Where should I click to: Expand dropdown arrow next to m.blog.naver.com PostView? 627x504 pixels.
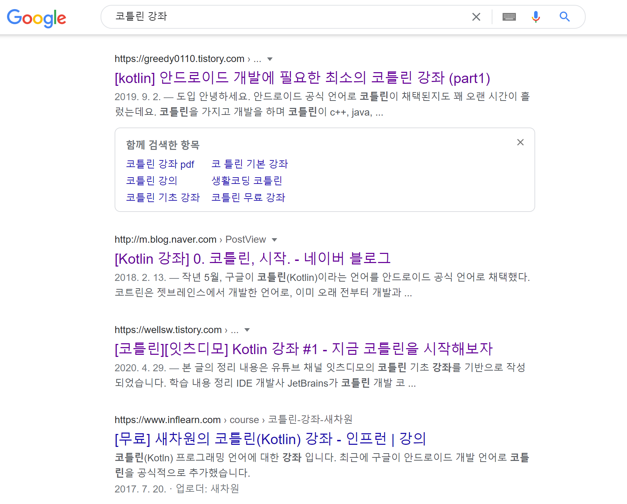click(x=274, y=240)
